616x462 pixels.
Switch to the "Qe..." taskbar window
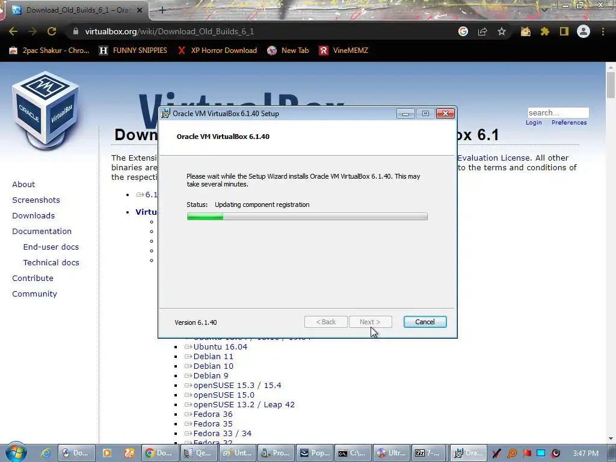coord(198,453)
